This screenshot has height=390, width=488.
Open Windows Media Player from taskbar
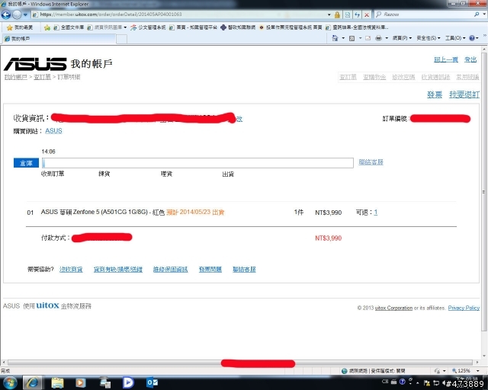tap(80, 383)
